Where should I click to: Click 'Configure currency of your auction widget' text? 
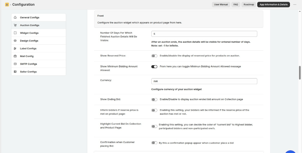pos(176,89)
